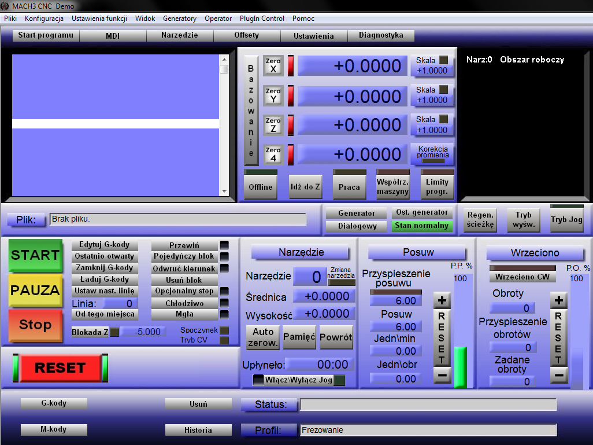
Task: Click the Wrzeciono minus decrease button
Action: pos(558,376)
